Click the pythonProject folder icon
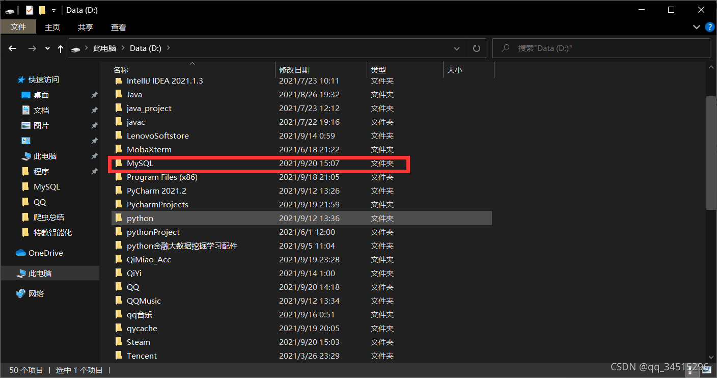This screenshot has height=378, width=717. (x=119, y=232)
